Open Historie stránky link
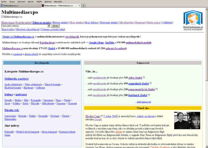208x148 pixels. (60, 23)
